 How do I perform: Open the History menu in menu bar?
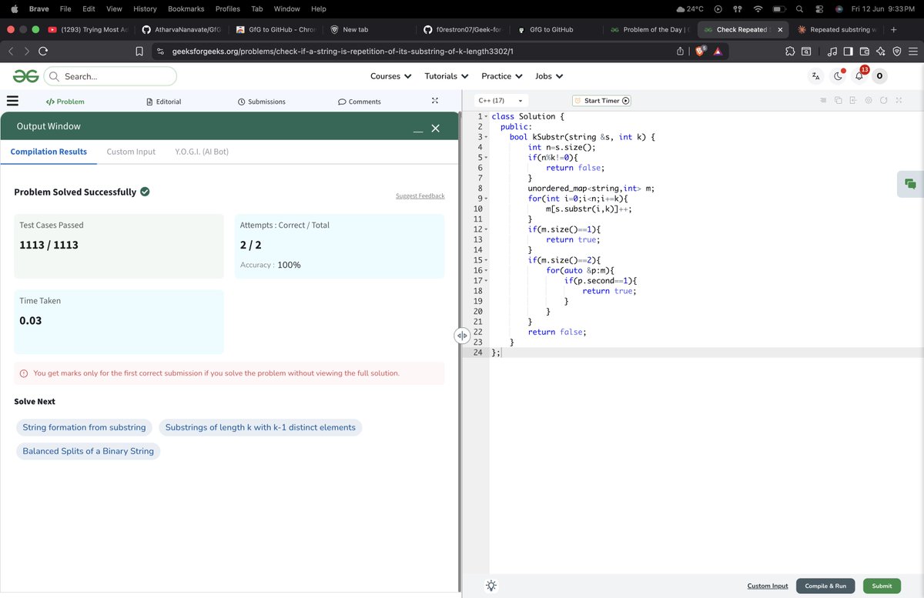click(x=145, y=8)
